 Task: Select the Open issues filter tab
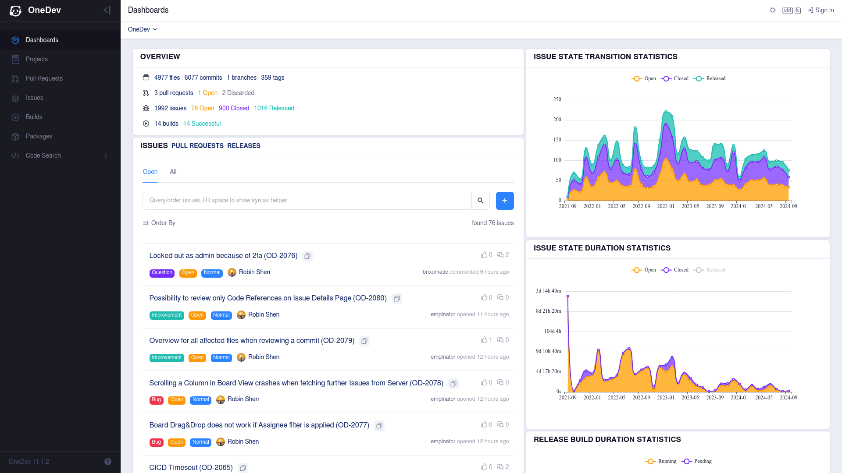(x=150, y=172)
